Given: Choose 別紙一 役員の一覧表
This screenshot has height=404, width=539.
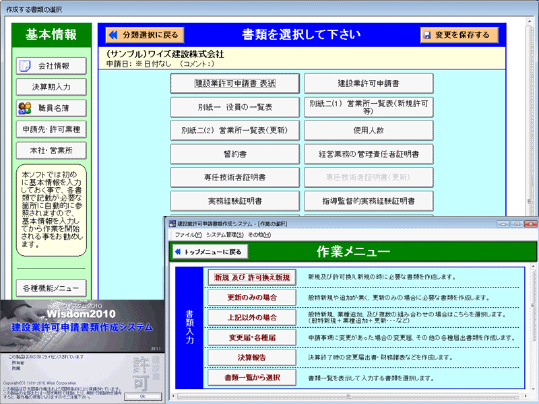Looking at the screenshot, I should (x=237, y=106).
